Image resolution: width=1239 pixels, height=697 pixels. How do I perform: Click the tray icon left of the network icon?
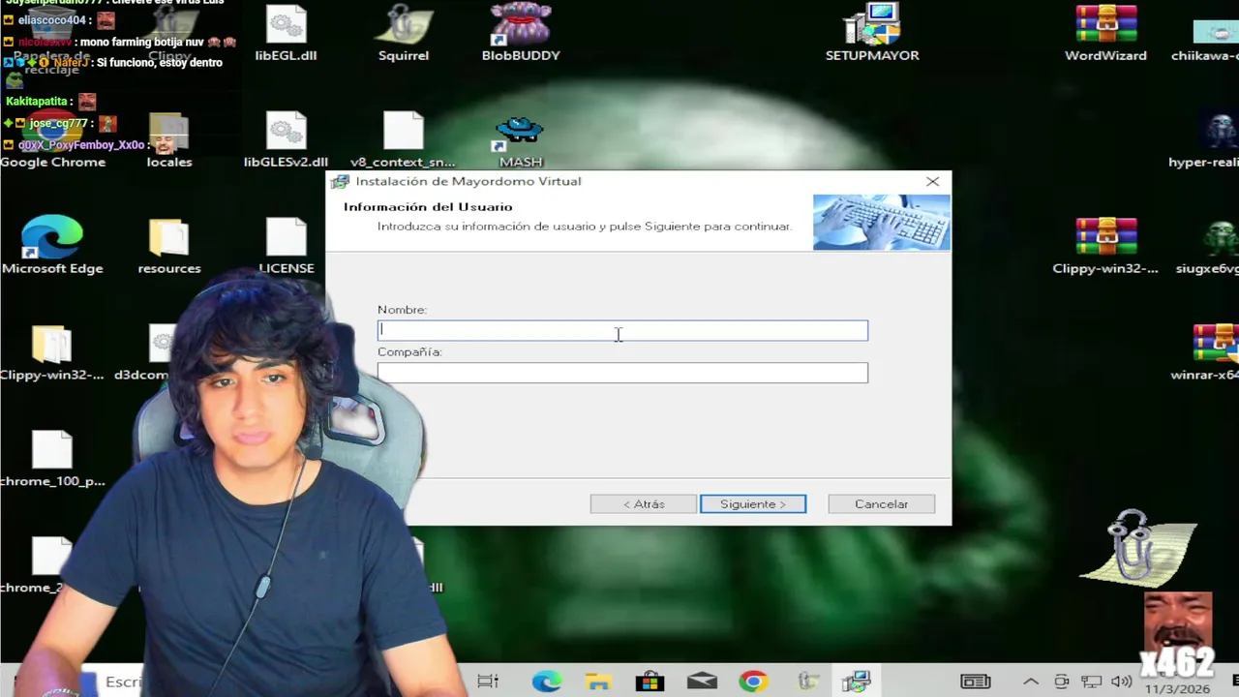(x=1062, y=682)
